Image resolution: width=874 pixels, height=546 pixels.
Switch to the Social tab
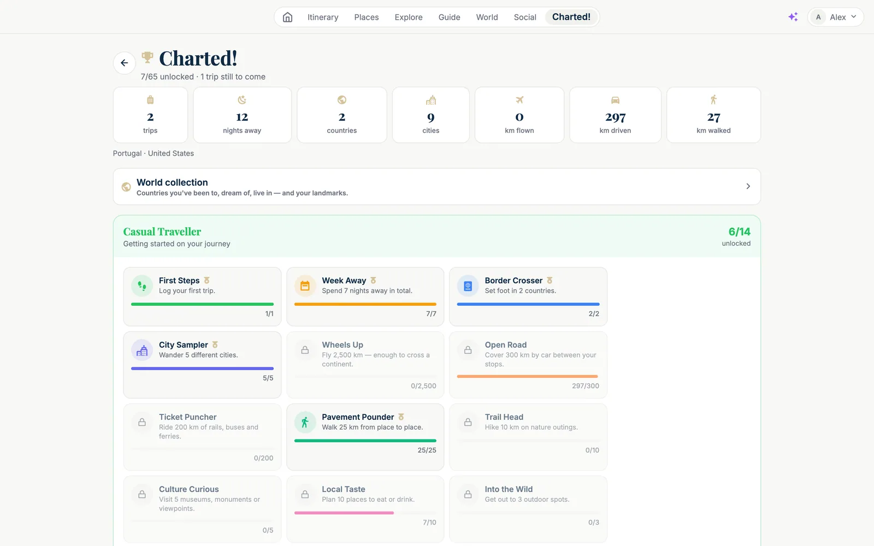(525, 17)
